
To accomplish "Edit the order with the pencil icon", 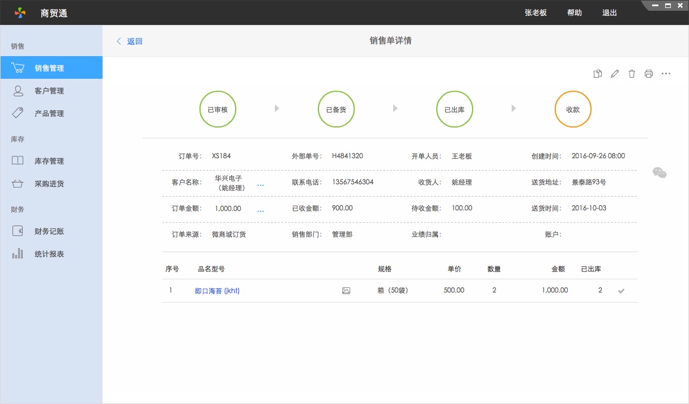I will coord(615,73).
